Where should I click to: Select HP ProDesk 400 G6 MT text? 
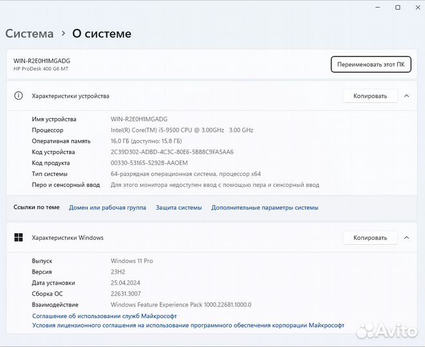point(41,69)
